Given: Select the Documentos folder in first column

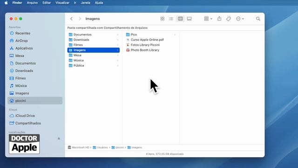Looking at the screenshot, I should (x=94, y=35).
